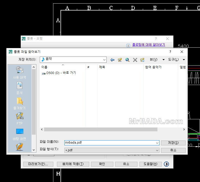Click the file list horizontal scrollbar thumb
This screenshot has height=182, width=200.
tap(101, 130)
